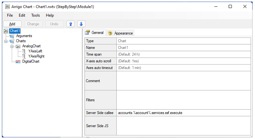Select the Charts tree item
The width and height of the screenshot is (255, 139).
21,41
